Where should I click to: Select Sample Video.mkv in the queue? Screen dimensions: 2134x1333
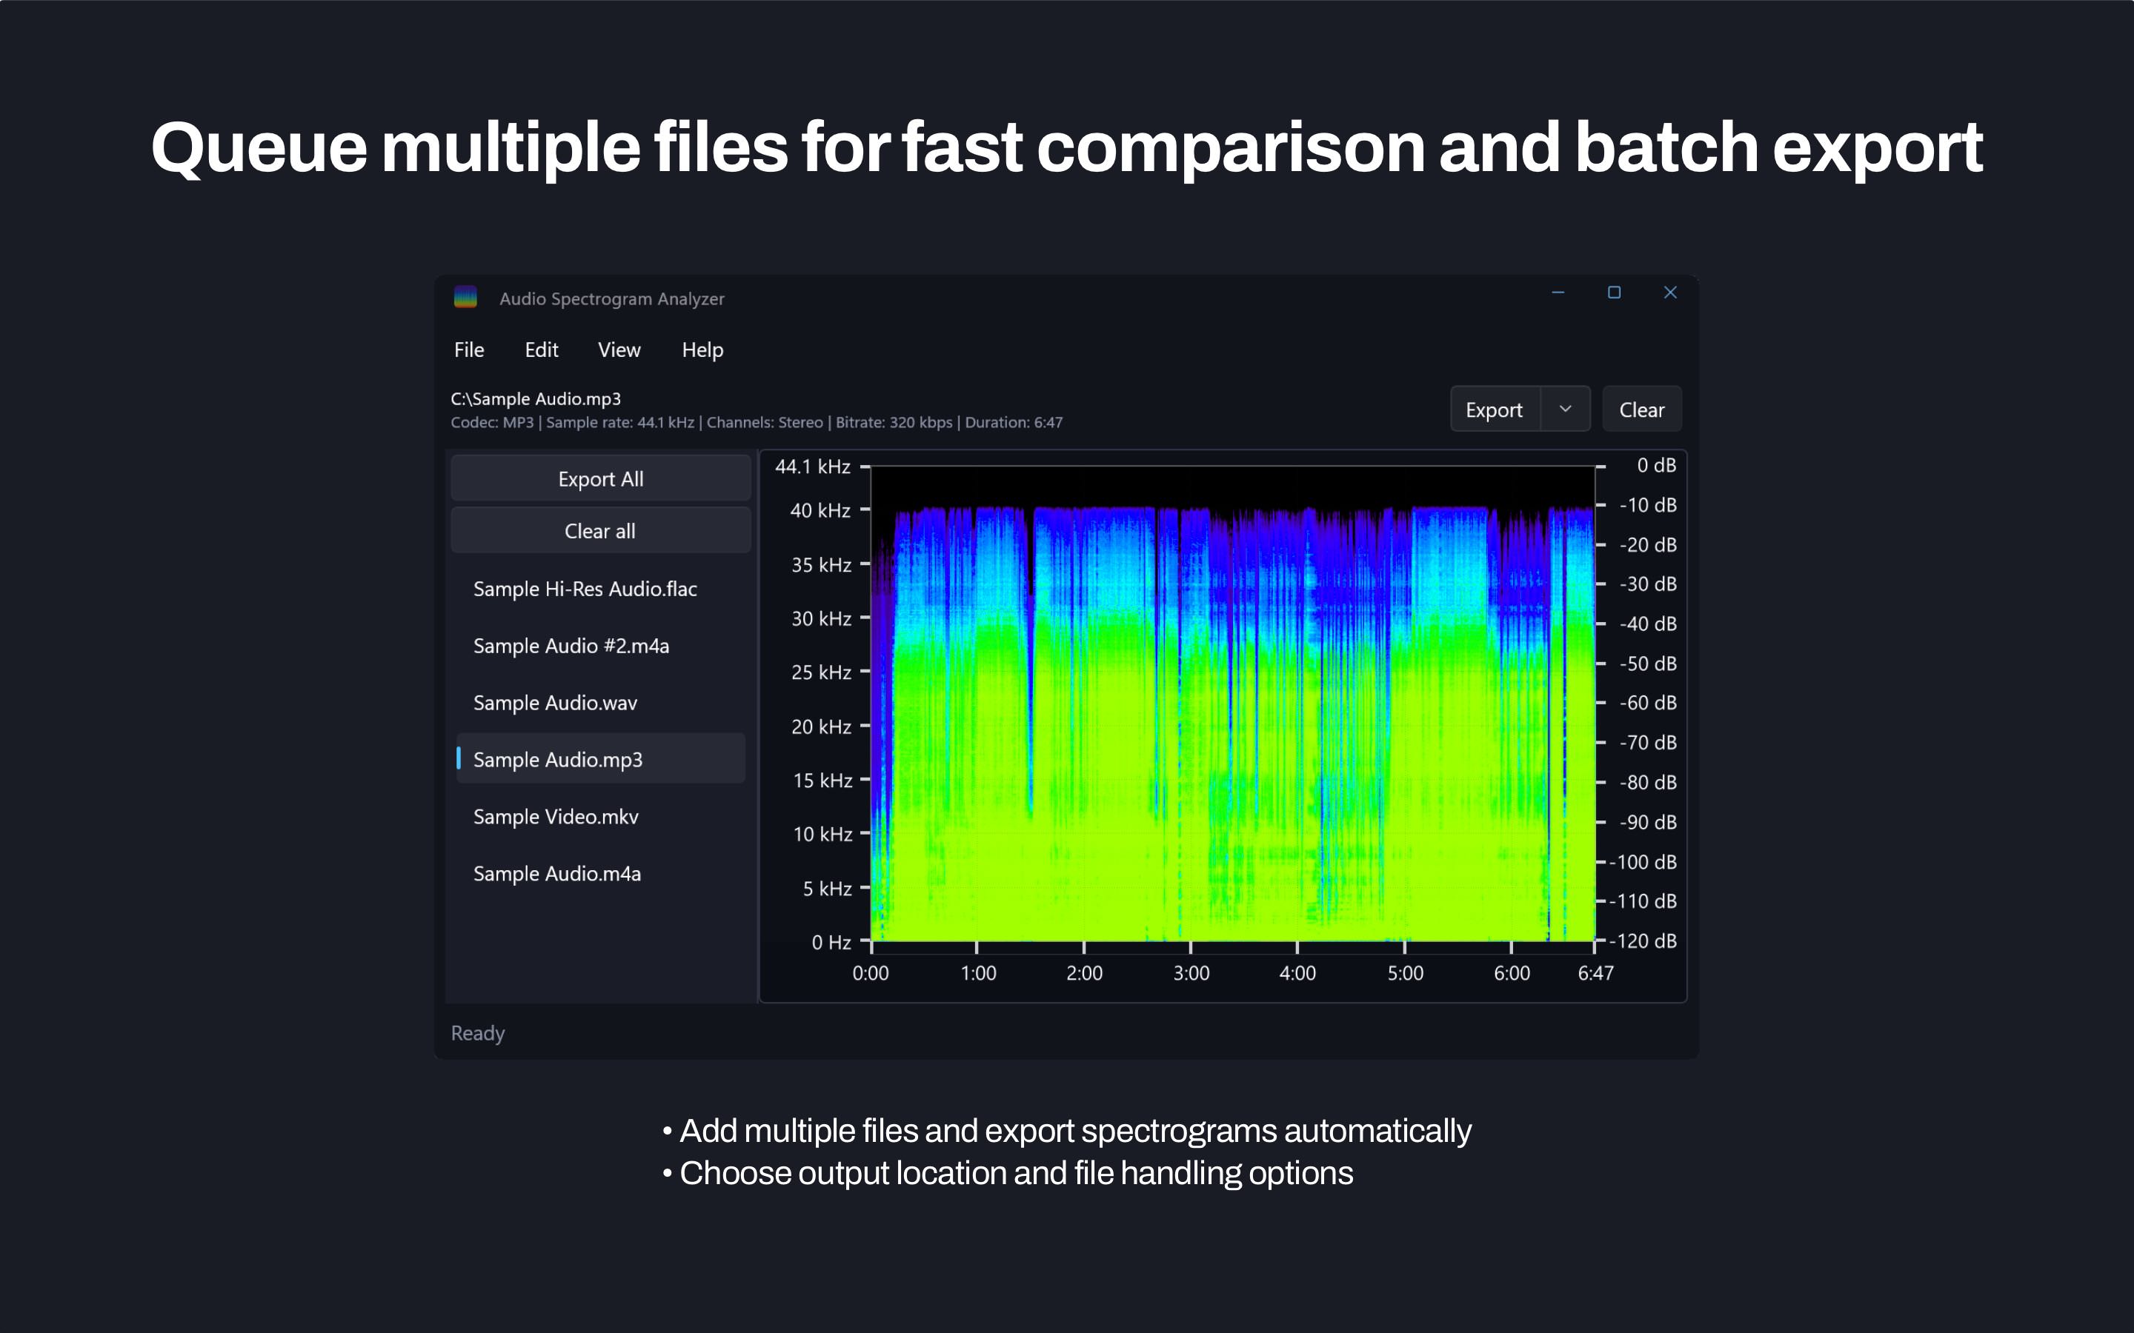tap(600, 816)
